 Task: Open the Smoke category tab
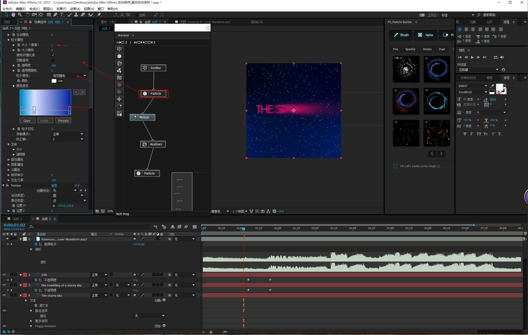click(x=427, y=49)
